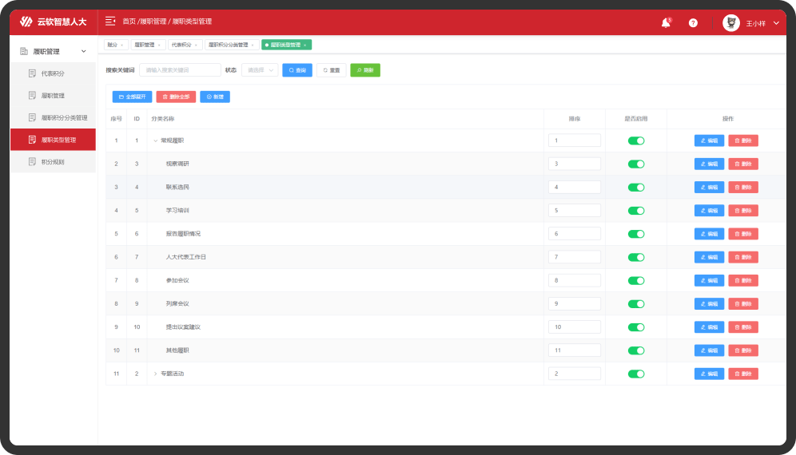796x455 pixels.
Task: Click the 代表积分 document icon in sidebar
Action: [x=32, y=73]
